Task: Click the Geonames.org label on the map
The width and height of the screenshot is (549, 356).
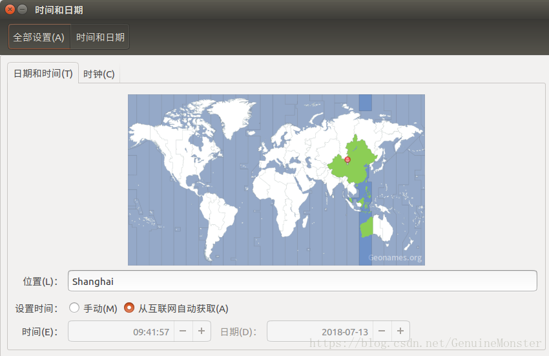Action: 395,258
